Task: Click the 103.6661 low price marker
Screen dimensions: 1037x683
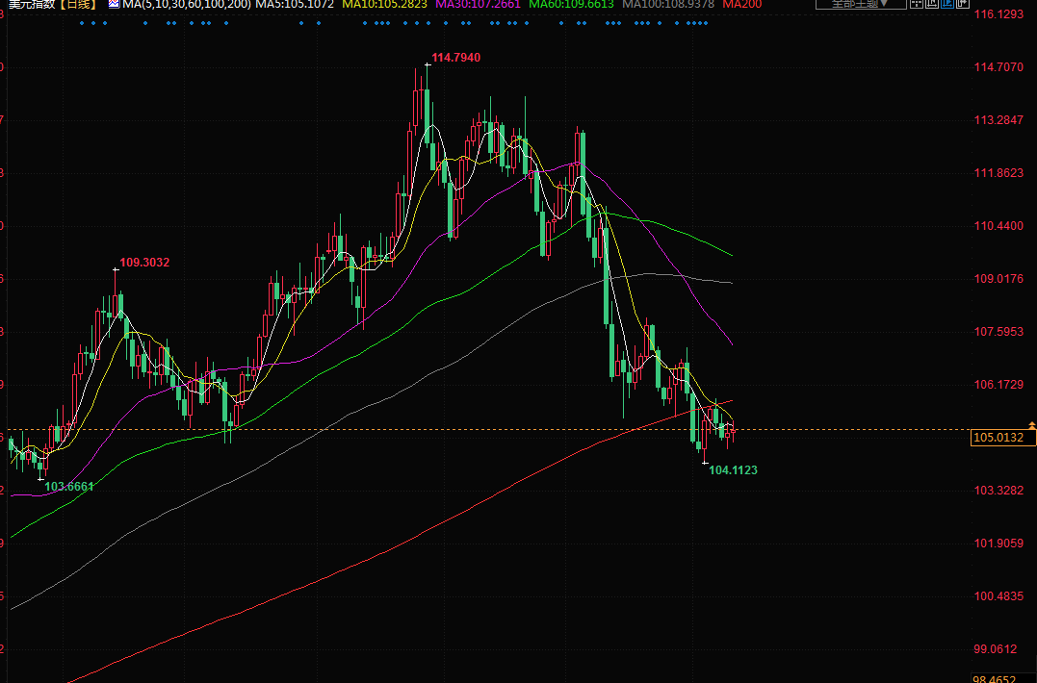Action: (x=69, y=487)
